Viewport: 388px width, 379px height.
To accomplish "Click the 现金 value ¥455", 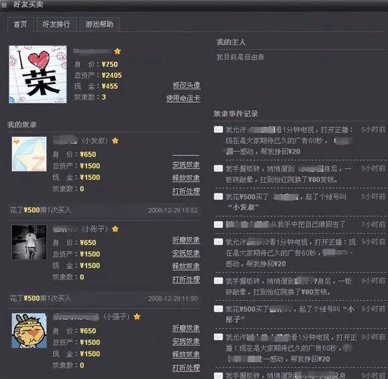I will (x=110, y=87).
